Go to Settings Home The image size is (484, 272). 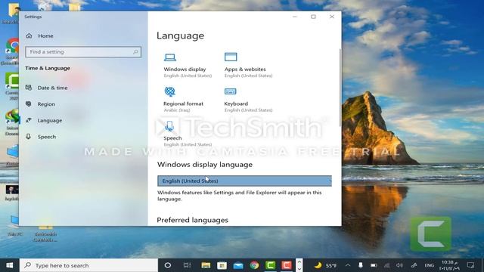(39, 36)
